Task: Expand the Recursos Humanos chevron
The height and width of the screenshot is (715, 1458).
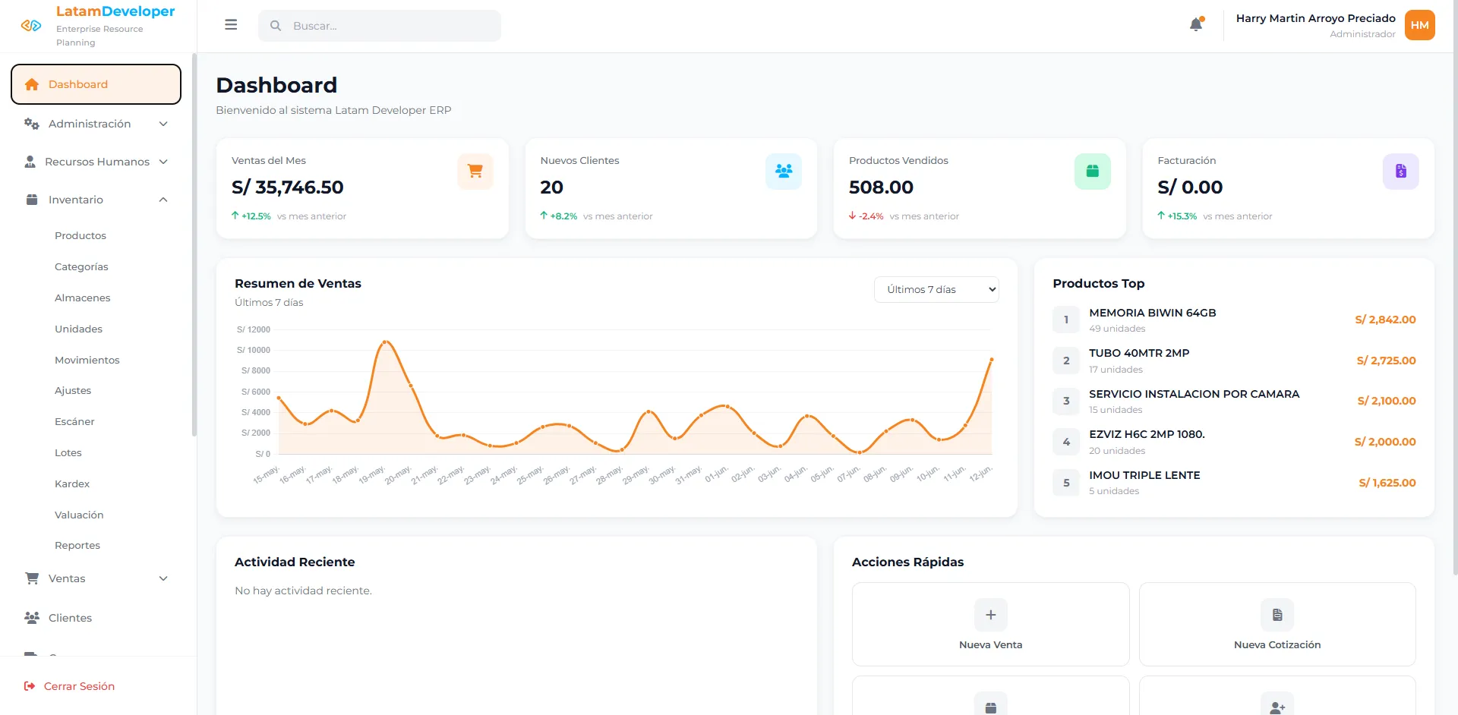Action: tap(163, 162)
